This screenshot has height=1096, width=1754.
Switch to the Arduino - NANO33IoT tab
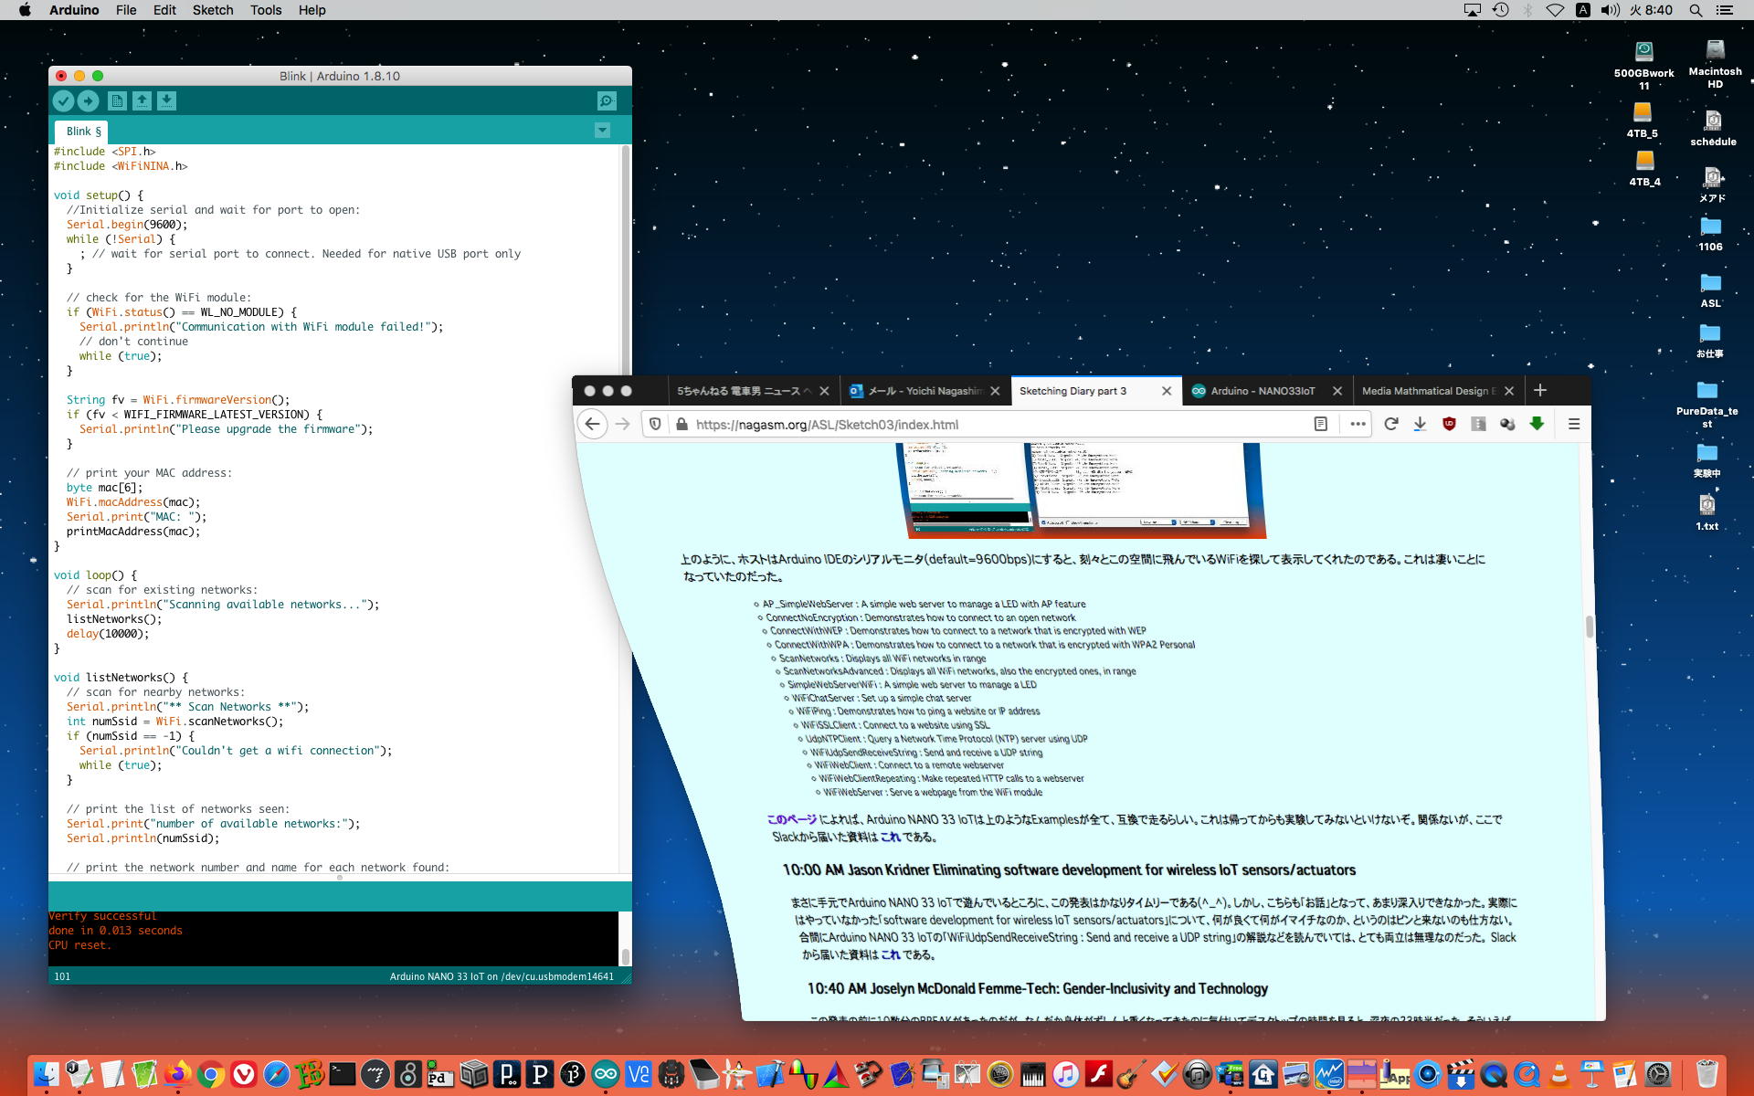pyautogui.click(x=1262, y=391)
